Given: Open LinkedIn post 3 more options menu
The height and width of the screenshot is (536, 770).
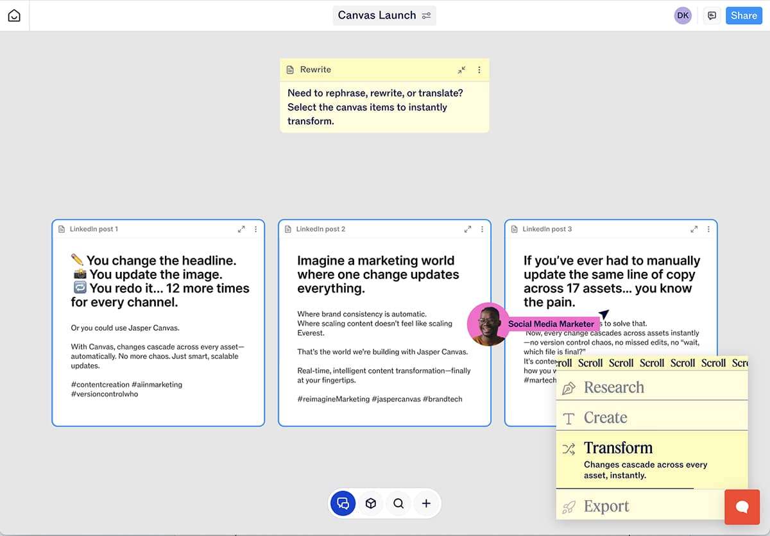Looking at the screenshot, I should coord(709,229).
